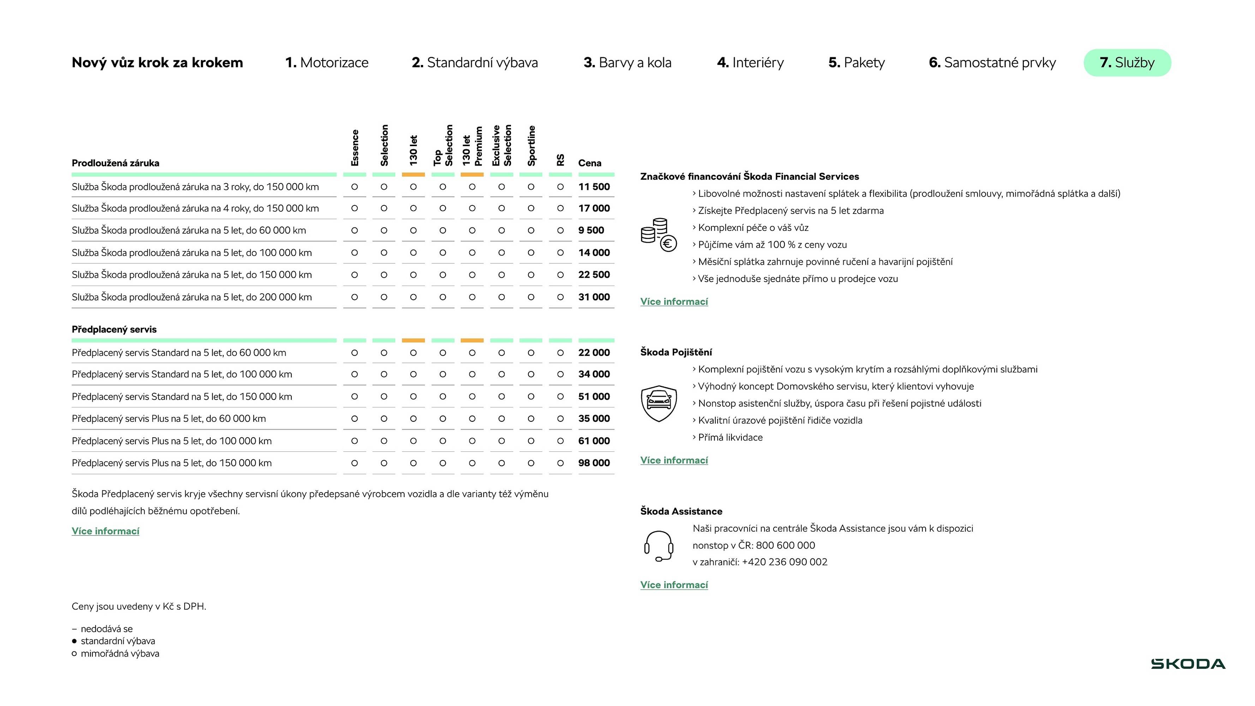Open the 5. Pakety tab
Image resolution: width=1255 pixels, height=706 pixels.
(x=857, y=62)
